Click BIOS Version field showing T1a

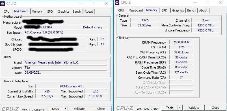[65, 68]
